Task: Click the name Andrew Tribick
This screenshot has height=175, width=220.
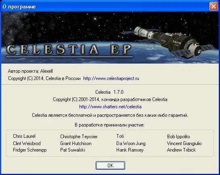Action: click(181, 150)
